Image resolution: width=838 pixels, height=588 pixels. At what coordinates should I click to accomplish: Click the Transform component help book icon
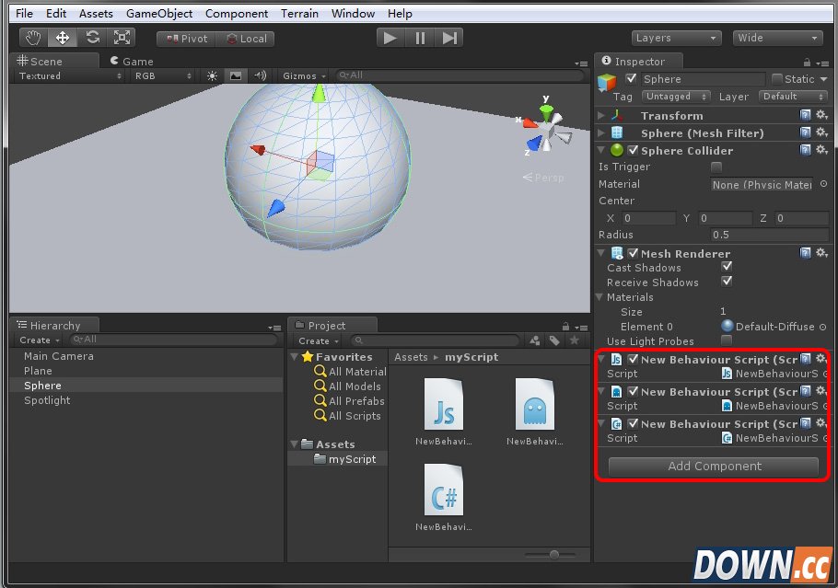coord(805,115)
